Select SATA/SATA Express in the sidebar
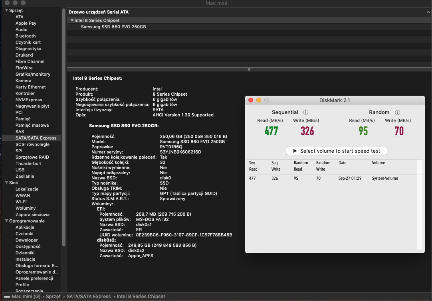432x301 pixels. 36,138
